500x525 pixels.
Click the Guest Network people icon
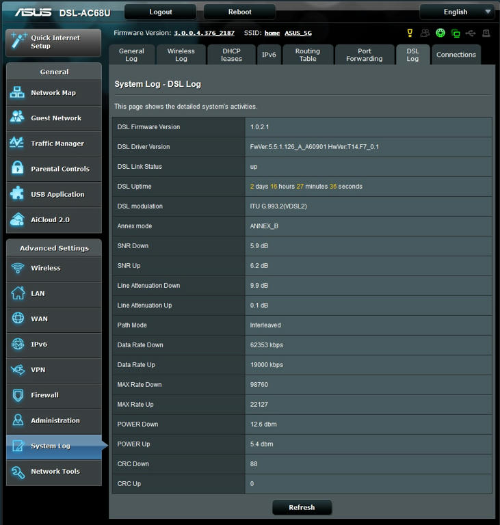coord(17,117)
